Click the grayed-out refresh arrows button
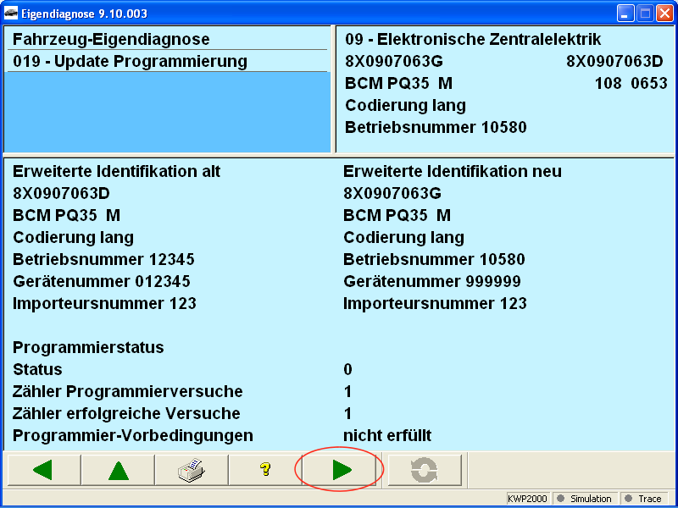 coord(425,470)
